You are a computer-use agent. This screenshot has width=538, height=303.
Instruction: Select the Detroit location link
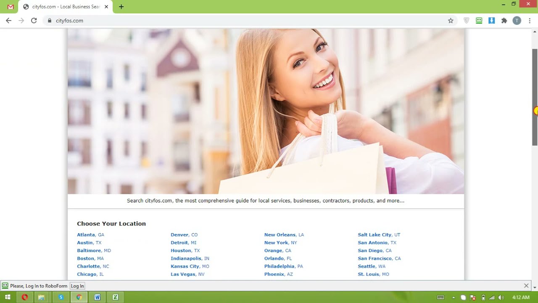tap(184, 243)
